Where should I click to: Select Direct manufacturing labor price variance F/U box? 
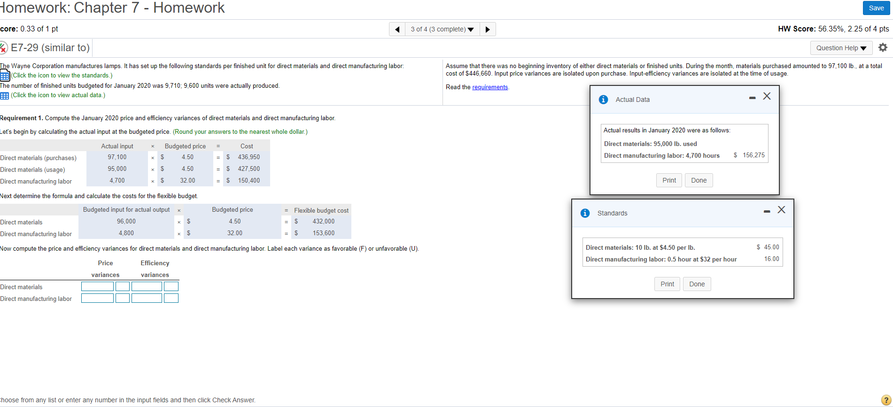123,298
